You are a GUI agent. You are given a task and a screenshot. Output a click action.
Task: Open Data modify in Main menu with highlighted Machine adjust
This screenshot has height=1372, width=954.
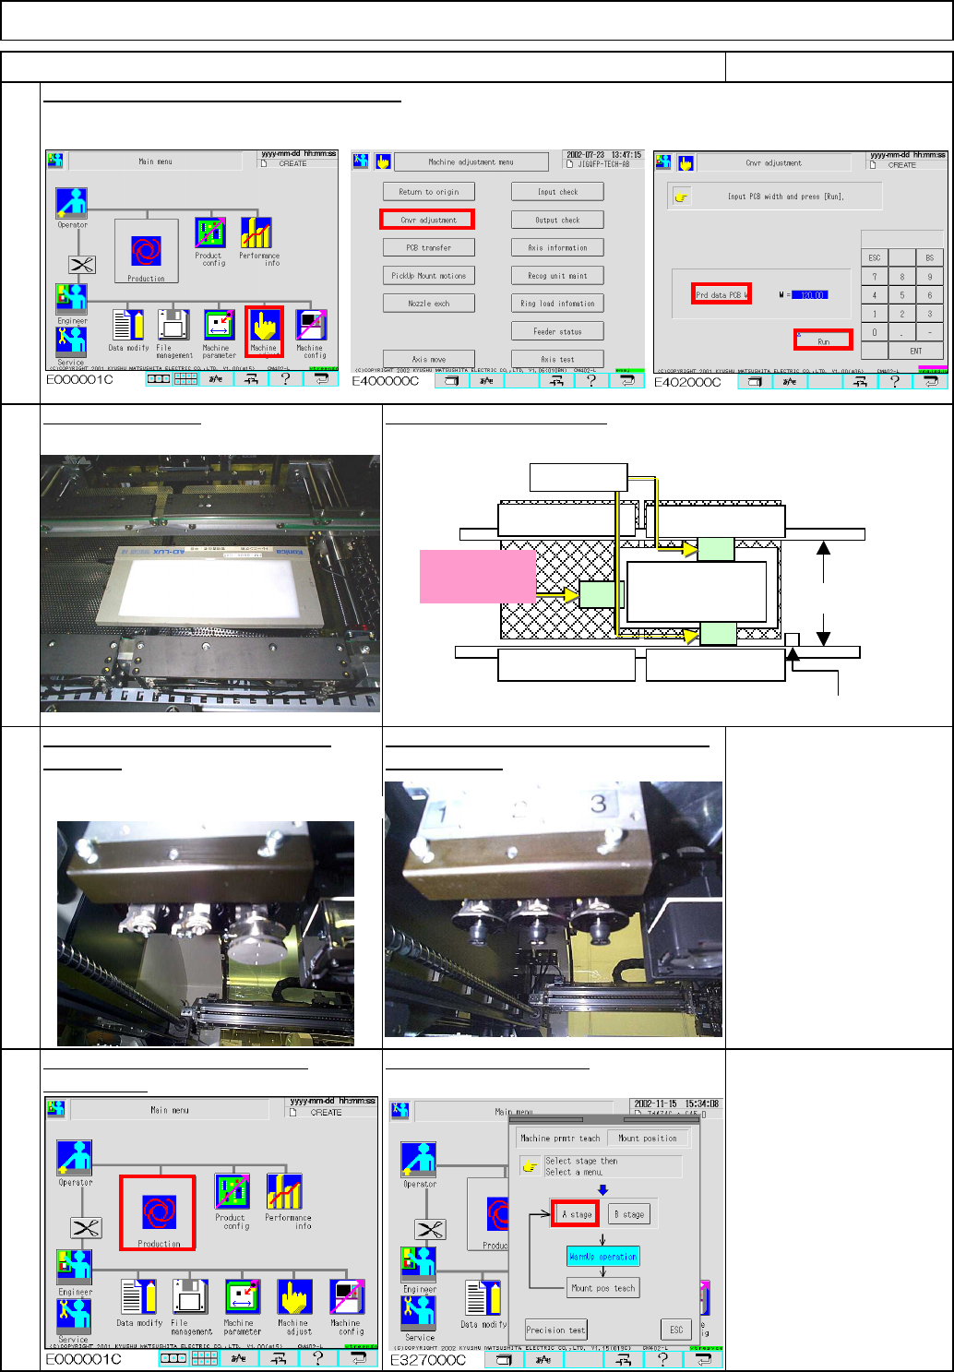click(127, 330)
